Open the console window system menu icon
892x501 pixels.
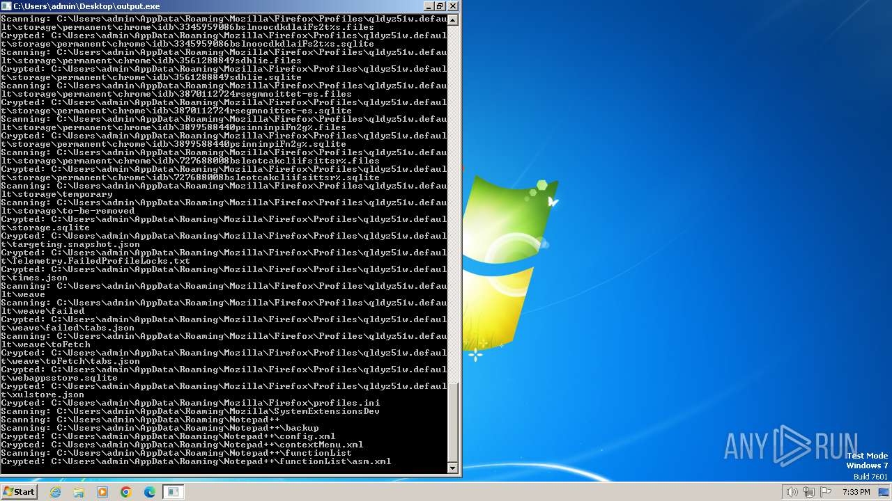pos(7,6)
